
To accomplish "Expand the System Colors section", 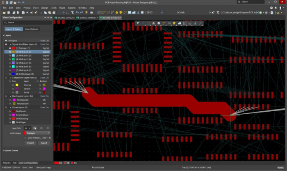I will pyautogui.click(x=11, y=151).
